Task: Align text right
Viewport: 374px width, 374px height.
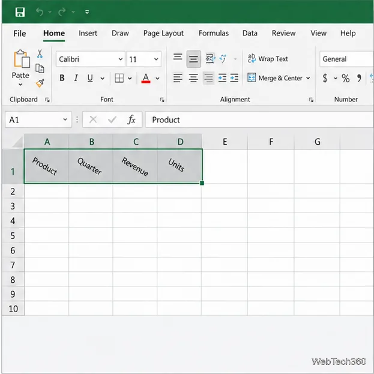Action: [x=209, y=78]
